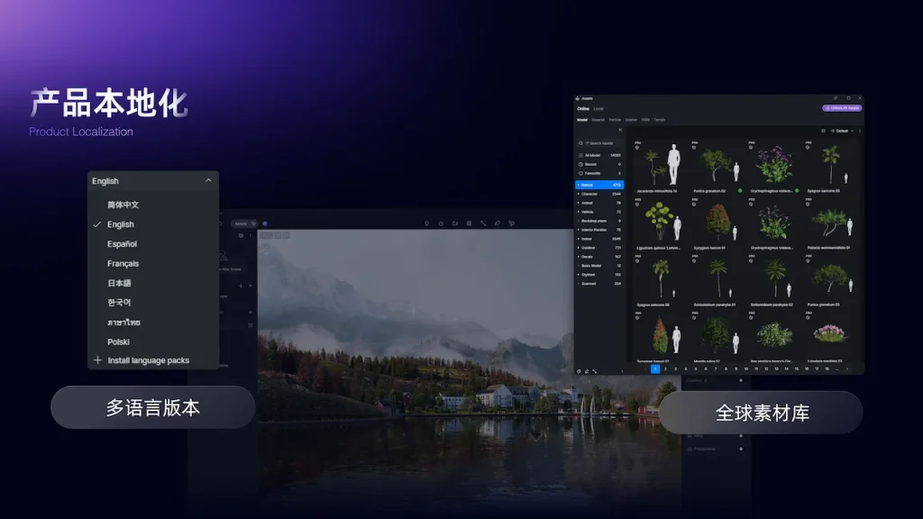Open the Material category tab

597,119
